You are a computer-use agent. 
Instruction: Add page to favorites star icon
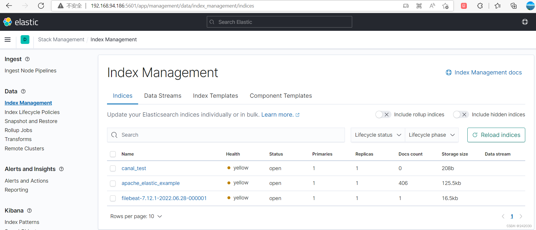point(445,6)
